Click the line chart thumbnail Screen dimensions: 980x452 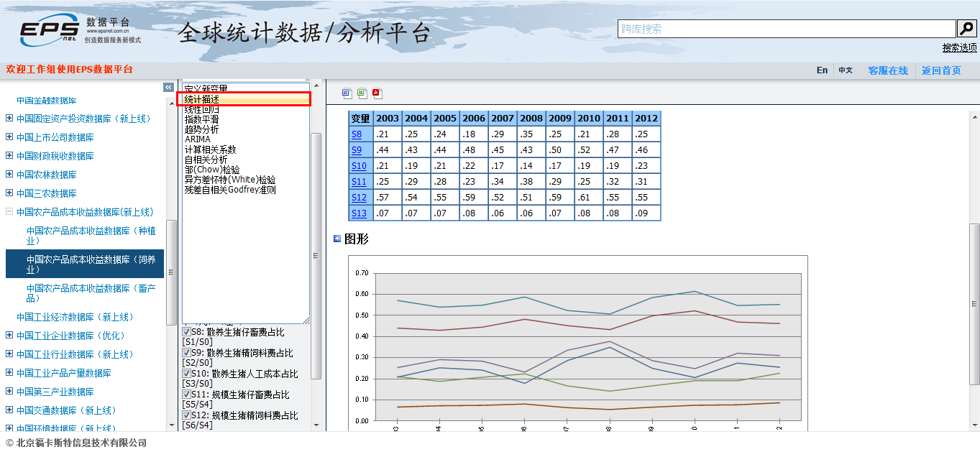[578, 343]
